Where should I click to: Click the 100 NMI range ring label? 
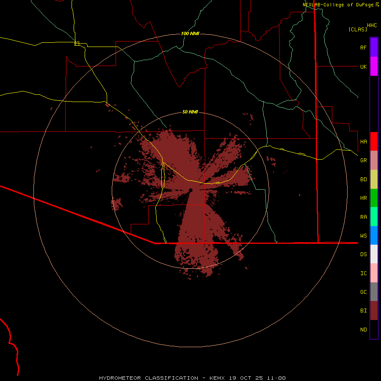click(x=190, y=33)
